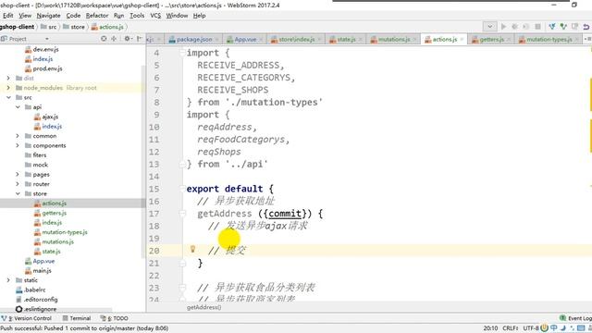592x333 pixels.
Task: Expand the components folder
Action: [18, 146]
